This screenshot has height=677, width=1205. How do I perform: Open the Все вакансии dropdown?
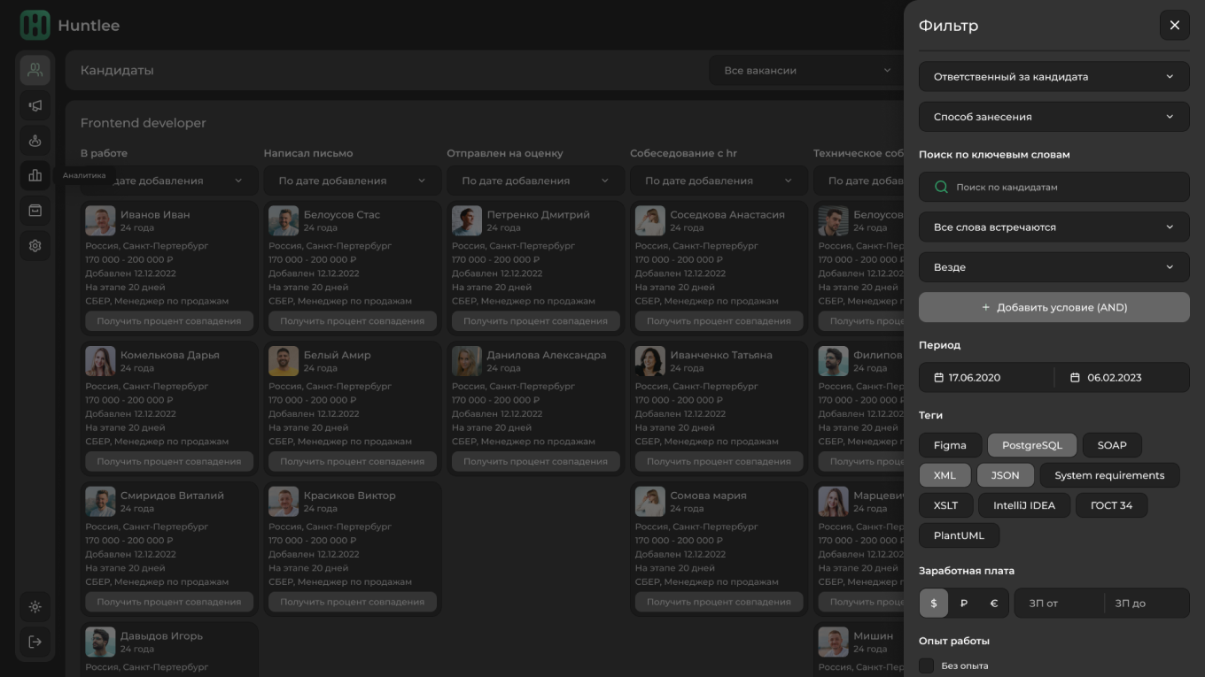pos(807,71)
